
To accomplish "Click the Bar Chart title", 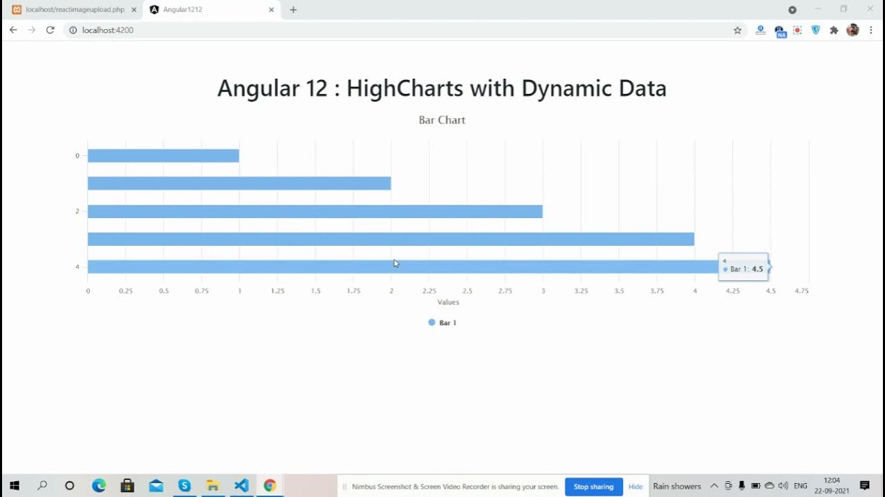I will [442, 120].
